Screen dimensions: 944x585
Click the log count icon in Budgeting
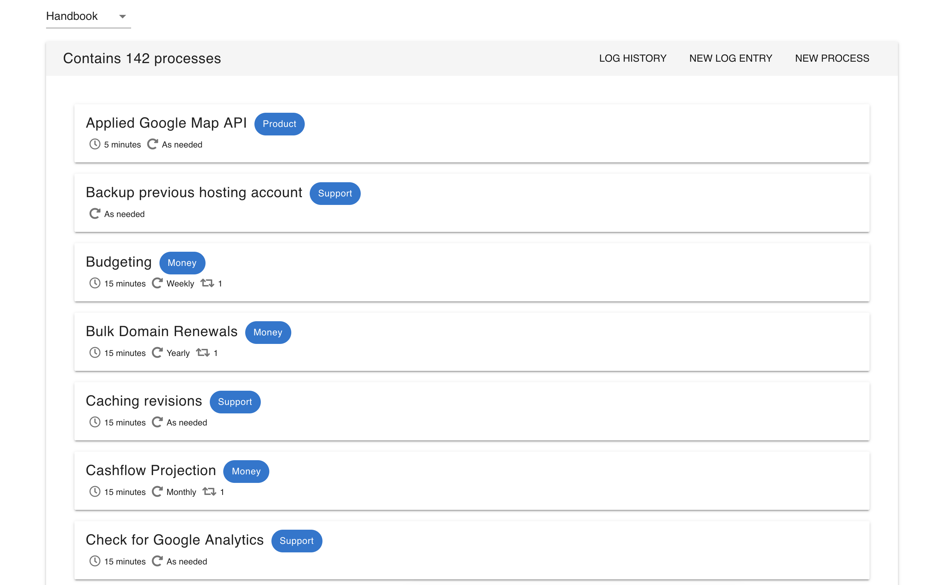(207, 283)
